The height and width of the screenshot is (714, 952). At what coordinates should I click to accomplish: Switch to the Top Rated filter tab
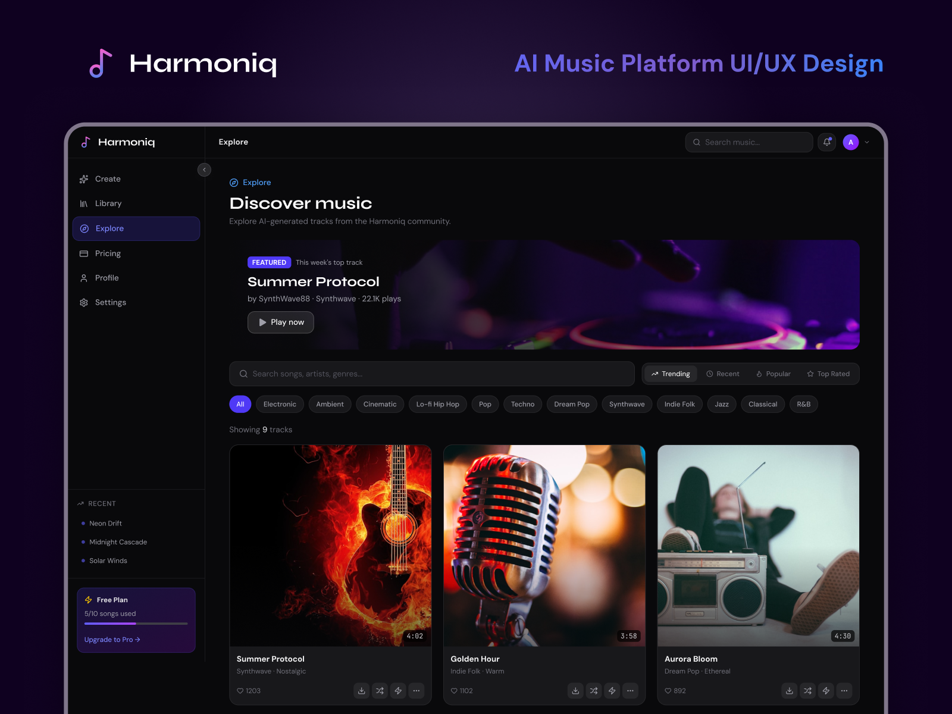click(x=829, y=374)
